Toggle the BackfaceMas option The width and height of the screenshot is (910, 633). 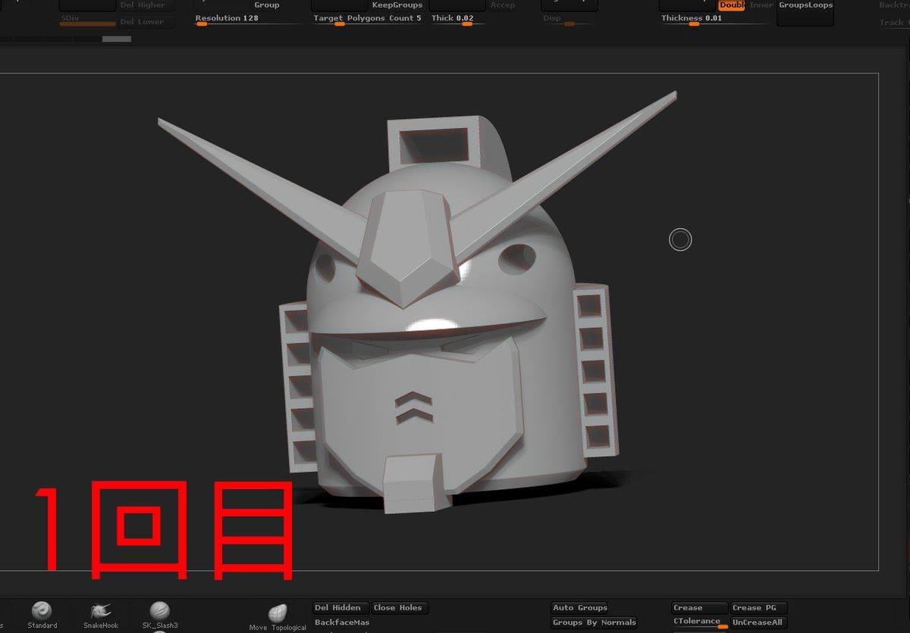(341, 622)
